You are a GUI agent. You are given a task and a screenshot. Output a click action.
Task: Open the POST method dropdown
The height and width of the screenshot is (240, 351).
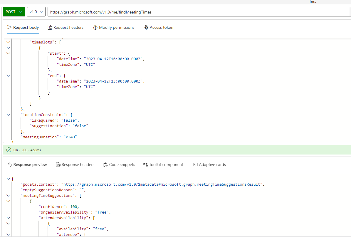pos(14,12)
